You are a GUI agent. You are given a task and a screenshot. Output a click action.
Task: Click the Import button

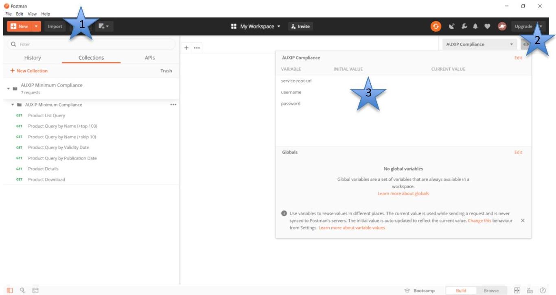(55, 26)
